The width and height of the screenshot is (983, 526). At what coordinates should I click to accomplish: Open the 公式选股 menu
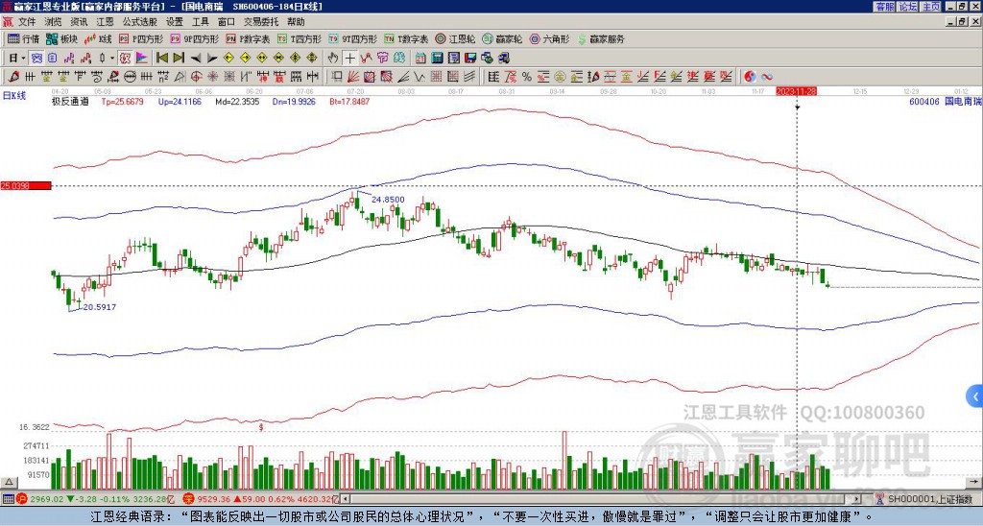[140, 22]
